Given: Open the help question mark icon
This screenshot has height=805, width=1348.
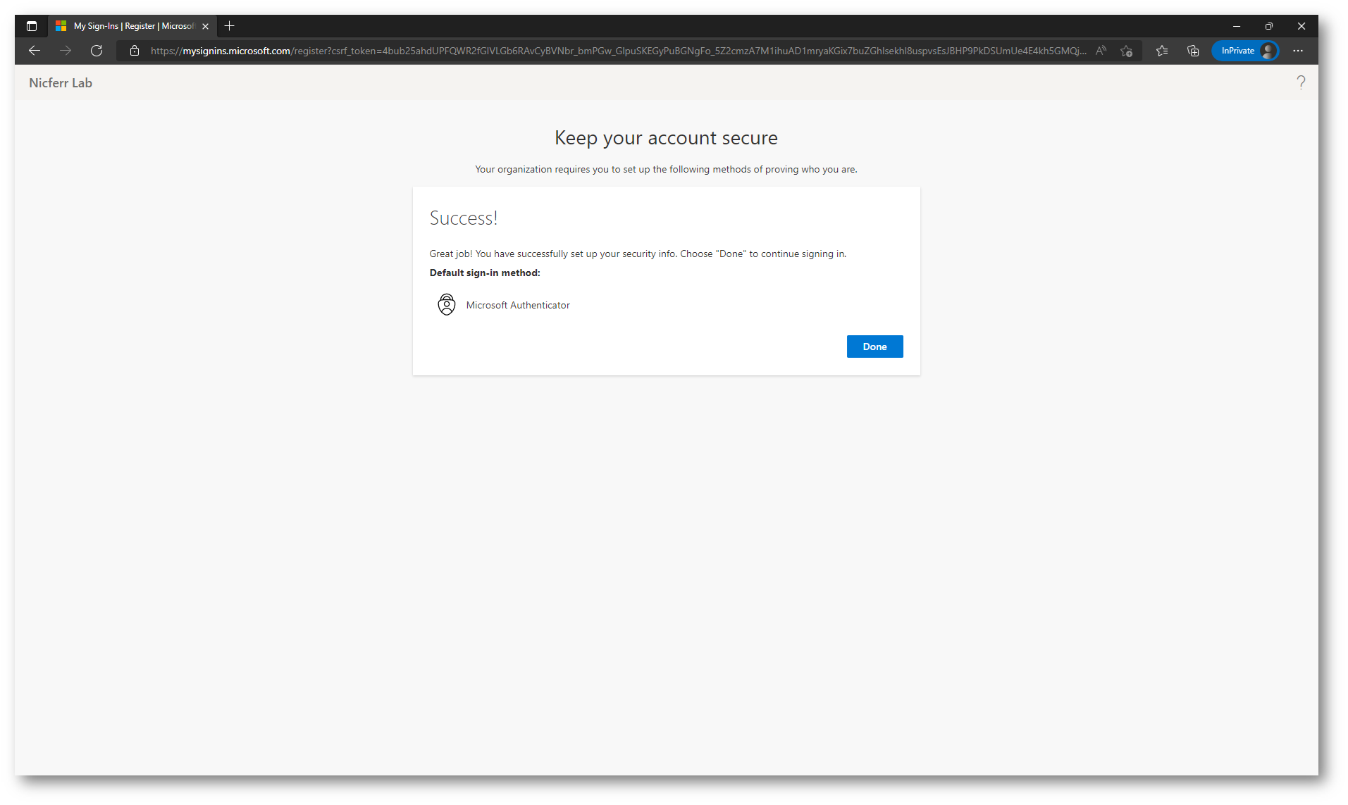Looking at the screenshot, I should pyautogui.click(x=1301, y=83).
